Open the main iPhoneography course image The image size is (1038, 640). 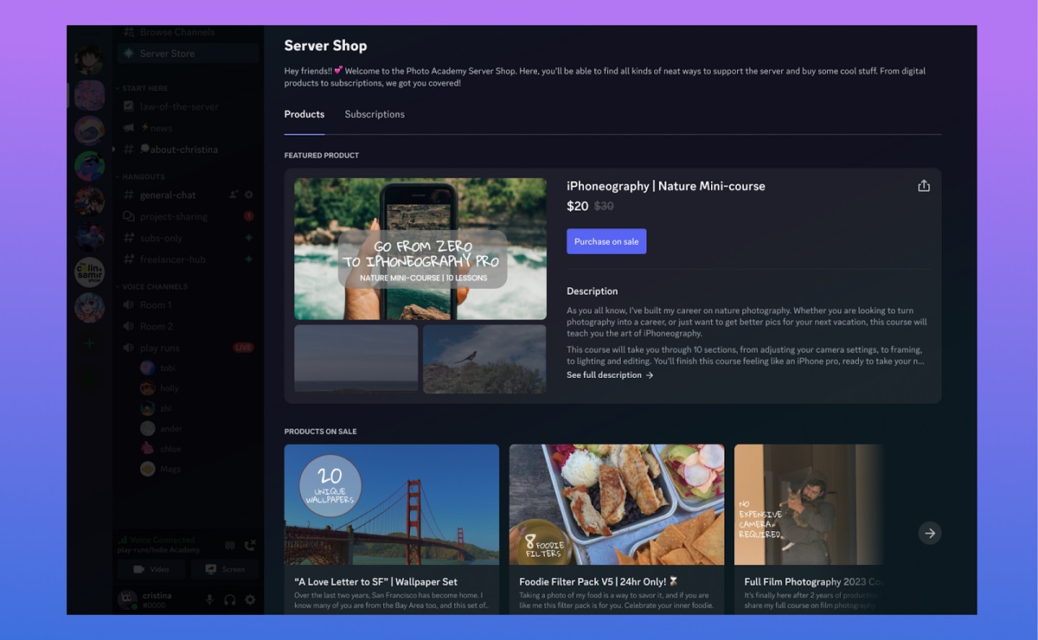420,249
